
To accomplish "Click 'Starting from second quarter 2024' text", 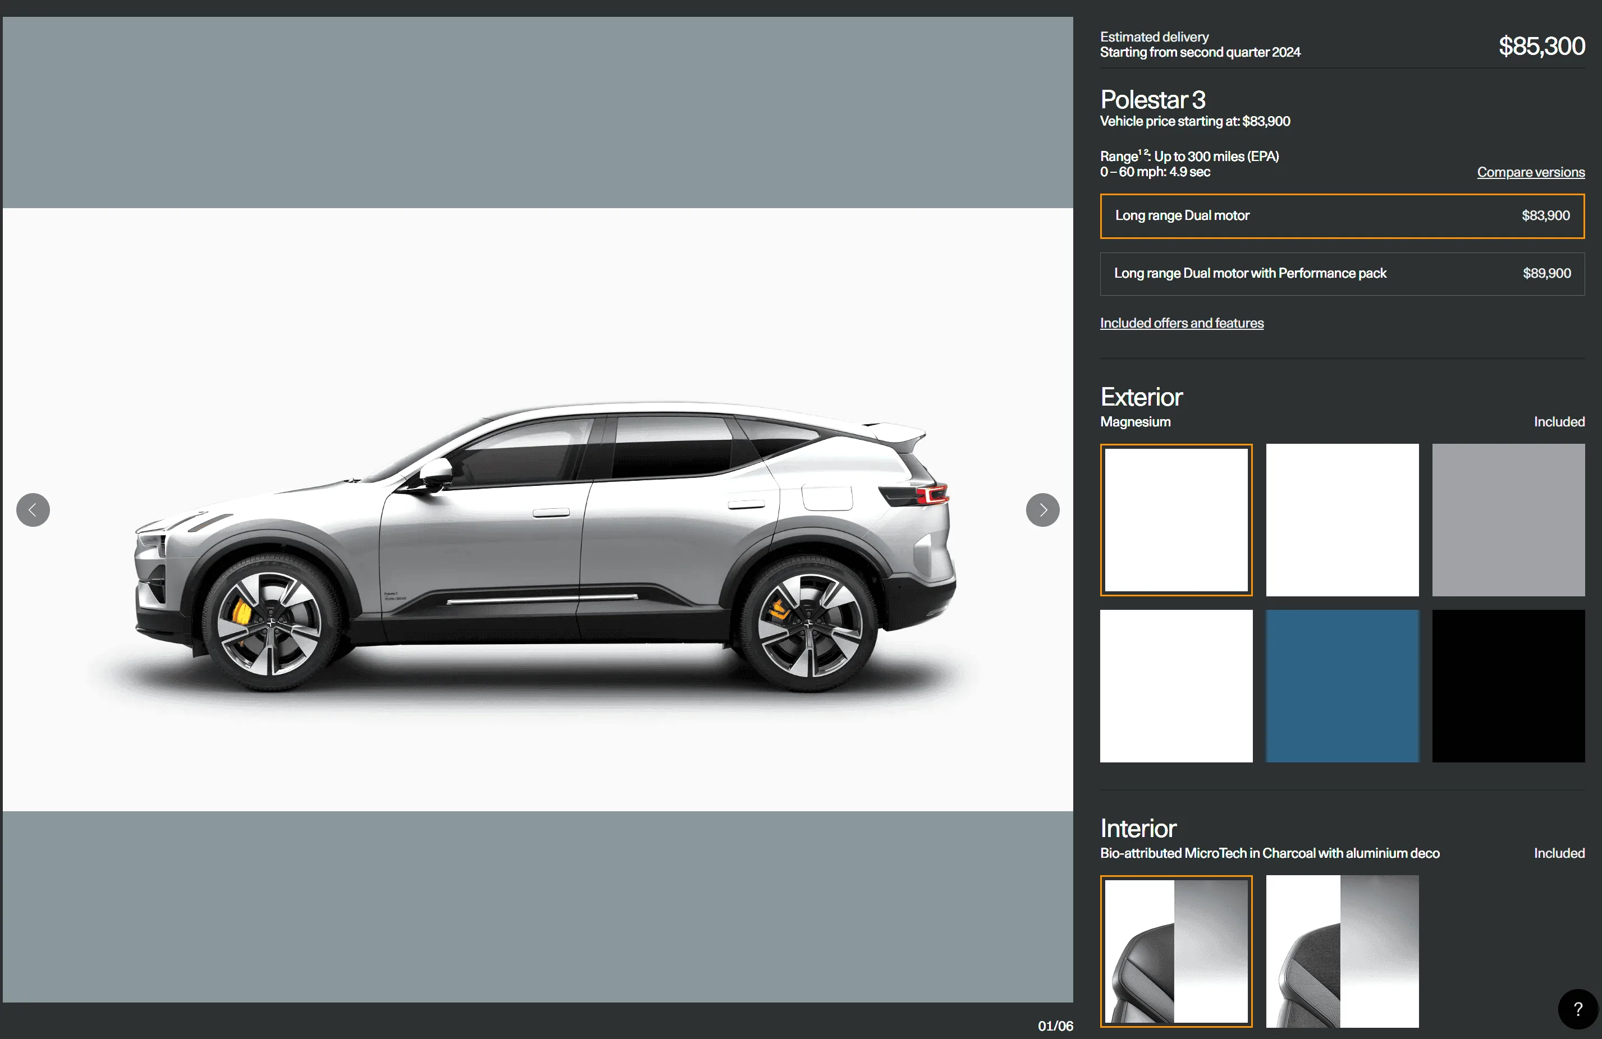I will (x=1200, y=53).
